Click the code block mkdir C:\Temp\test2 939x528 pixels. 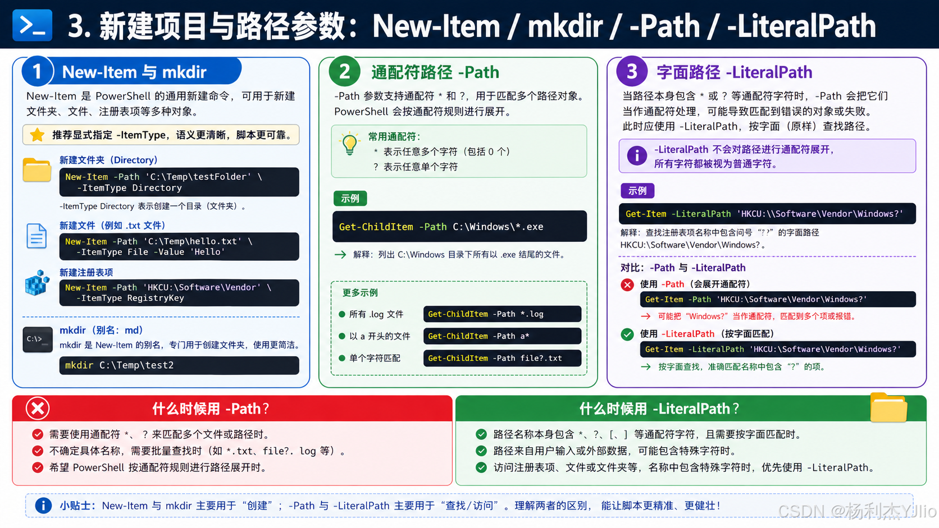tap(179, 365)
